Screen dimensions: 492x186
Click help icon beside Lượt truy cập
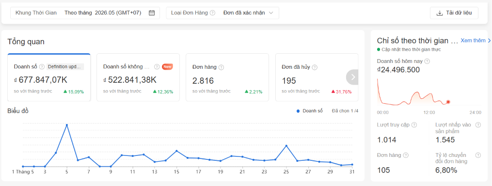point(414,125)
